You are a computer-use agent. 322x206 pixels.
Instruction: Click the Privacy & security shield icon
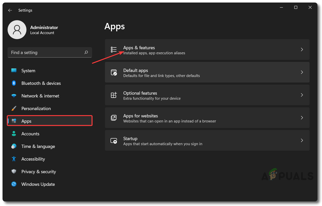14,172
